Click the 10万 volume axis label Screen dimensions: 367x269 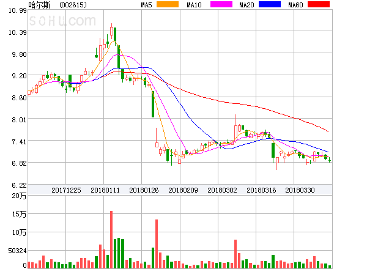coord(19,232)
